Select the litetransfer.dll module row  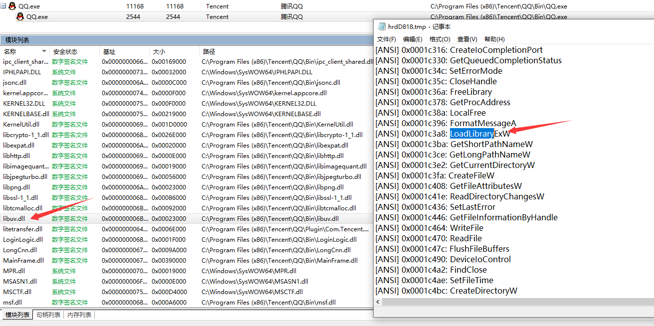187,229
